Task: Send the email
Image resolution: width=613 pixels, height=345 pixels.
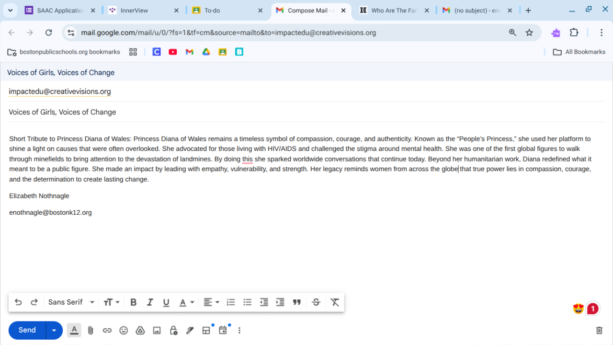Action: tap(27, 330)
